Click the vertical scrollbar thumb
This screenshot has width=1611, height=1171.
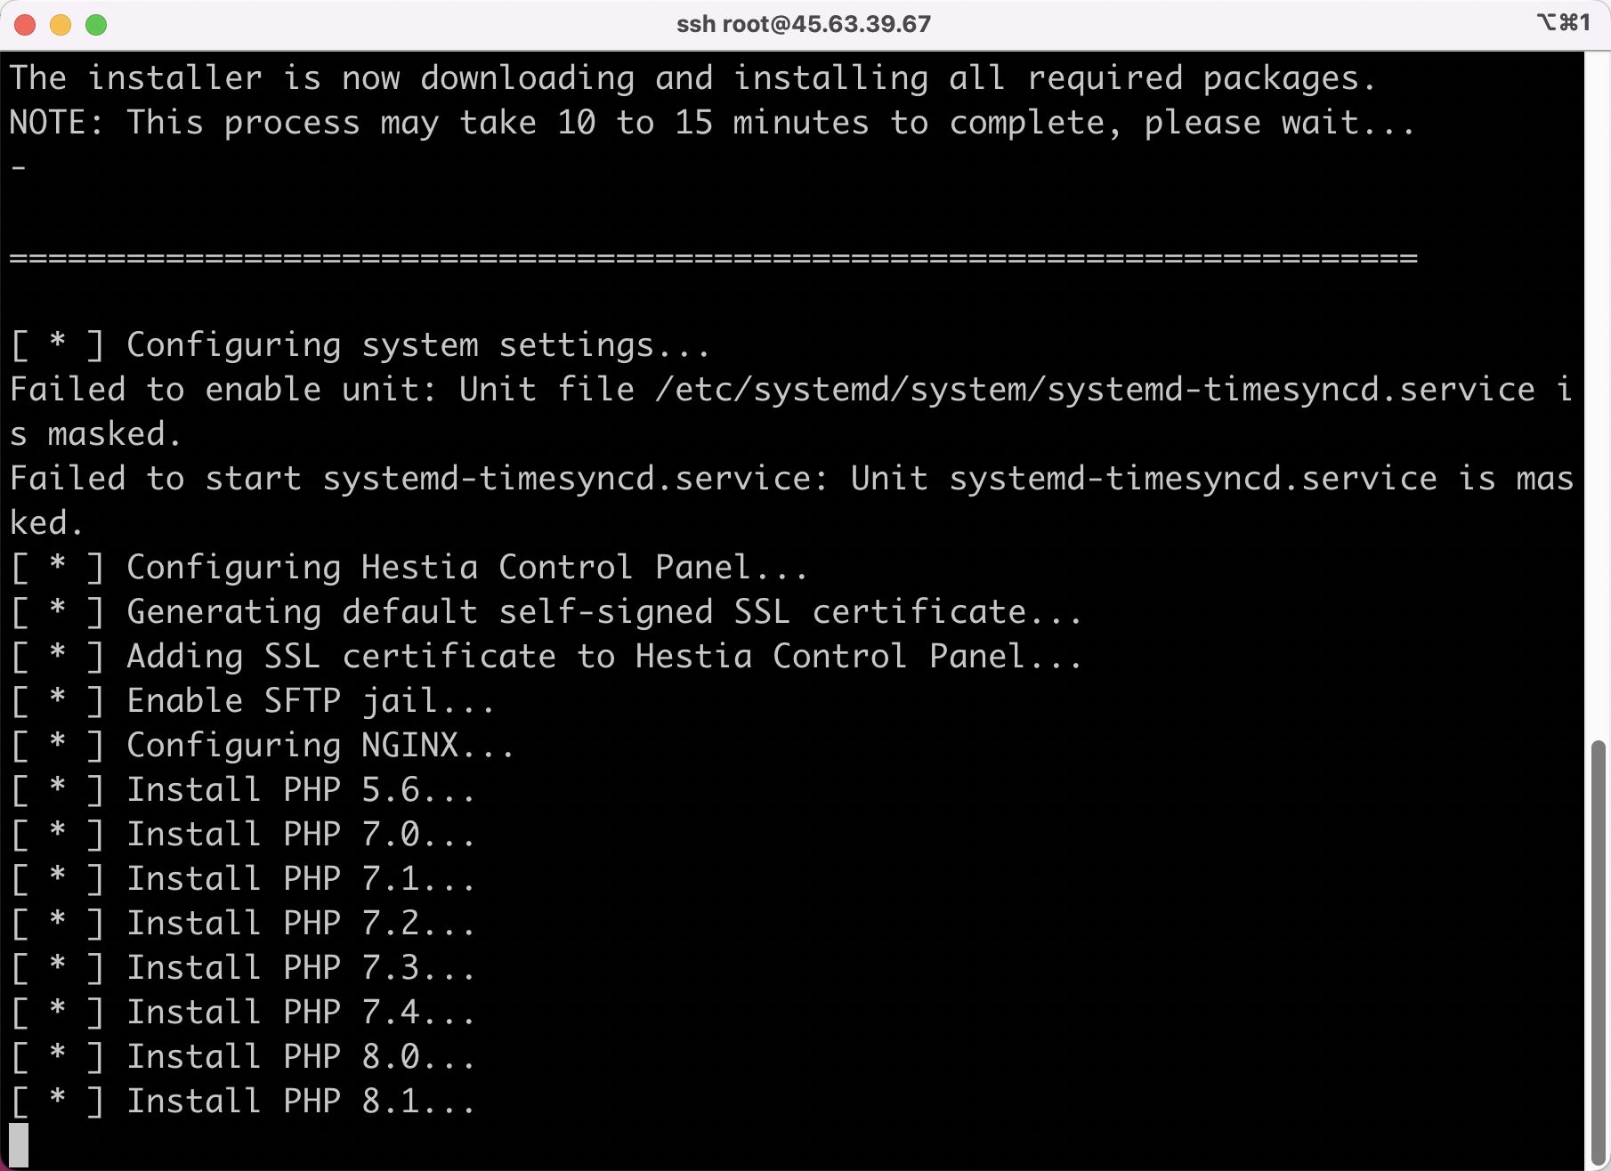(1599, 952)
